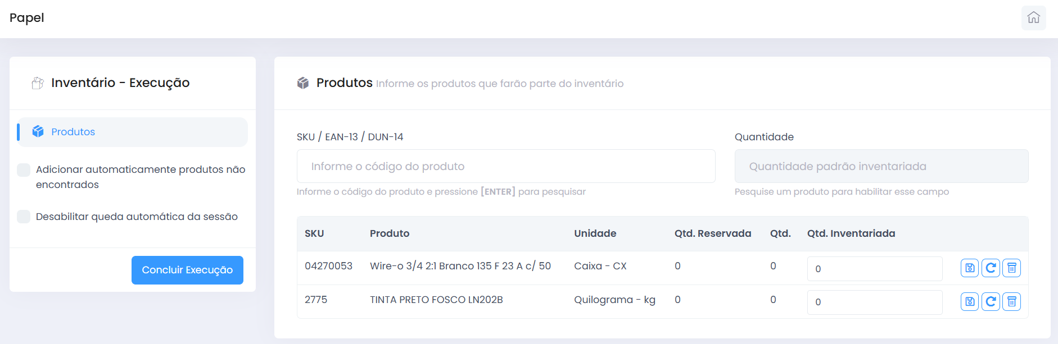Save inventoried quantity for SKU 04270053

coord(970,268)
